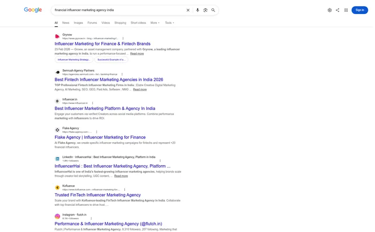Image resolution: width=375 pixels, height=232 pixels.
Task: Expand the More search filters dropdown
Action: pos(155,23)
